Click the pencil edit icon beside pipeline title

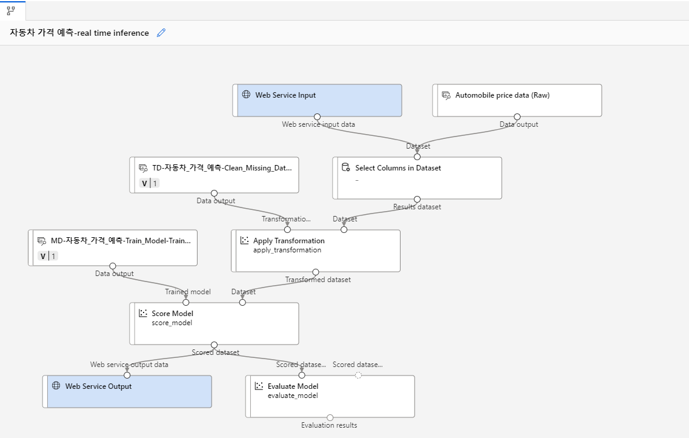tap(161, 33)
